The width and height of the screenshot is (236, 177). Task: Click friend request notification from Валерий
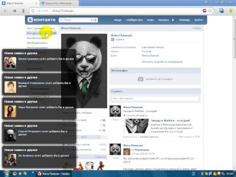(x=39, y=84)
